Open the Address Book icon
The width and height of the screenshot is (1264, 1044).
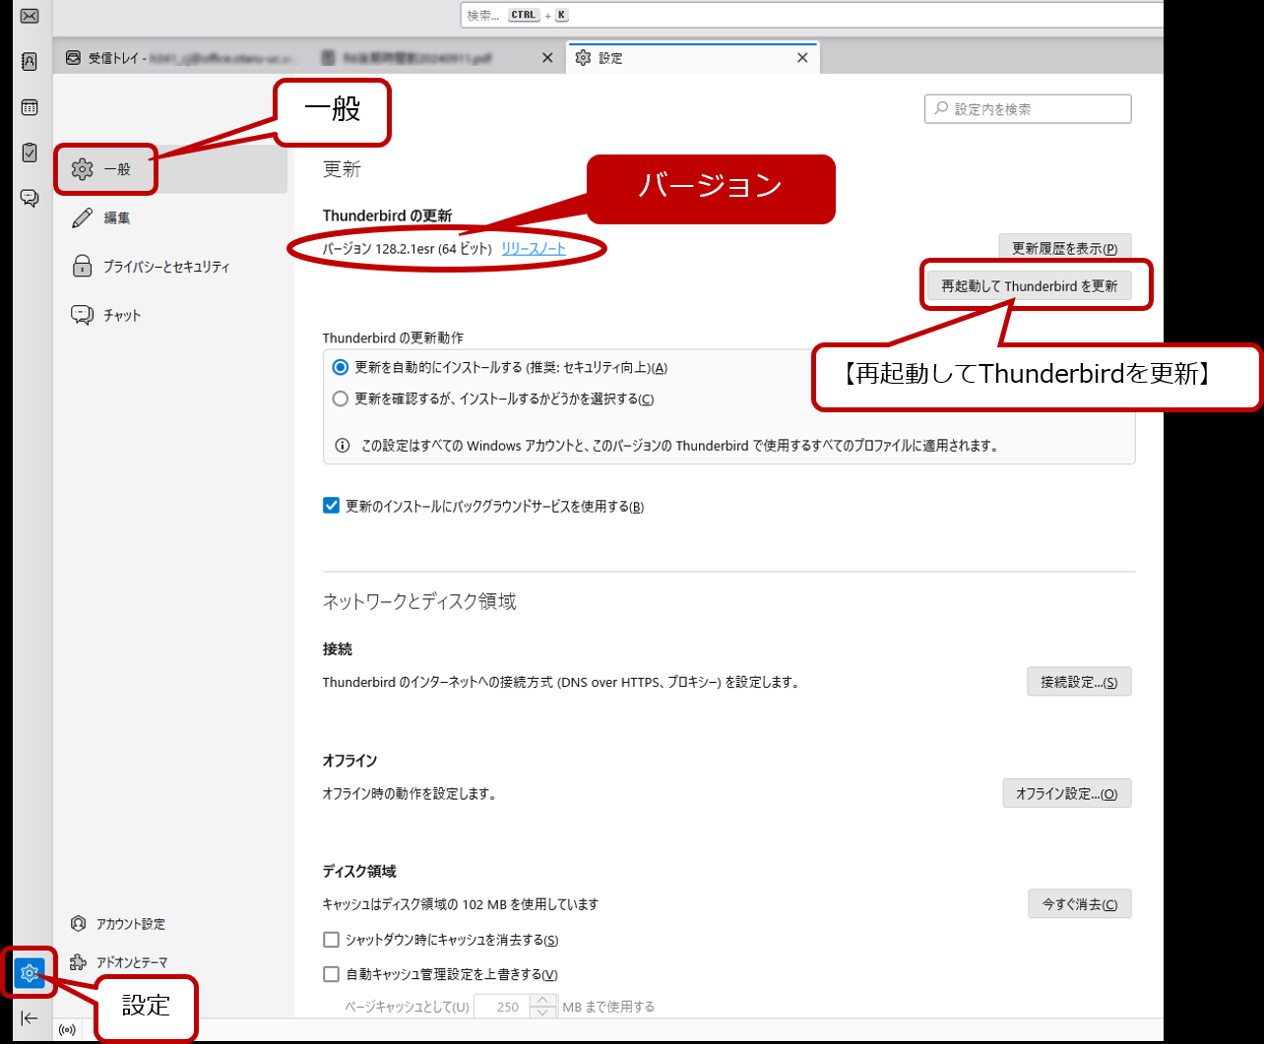click(30, 62)
